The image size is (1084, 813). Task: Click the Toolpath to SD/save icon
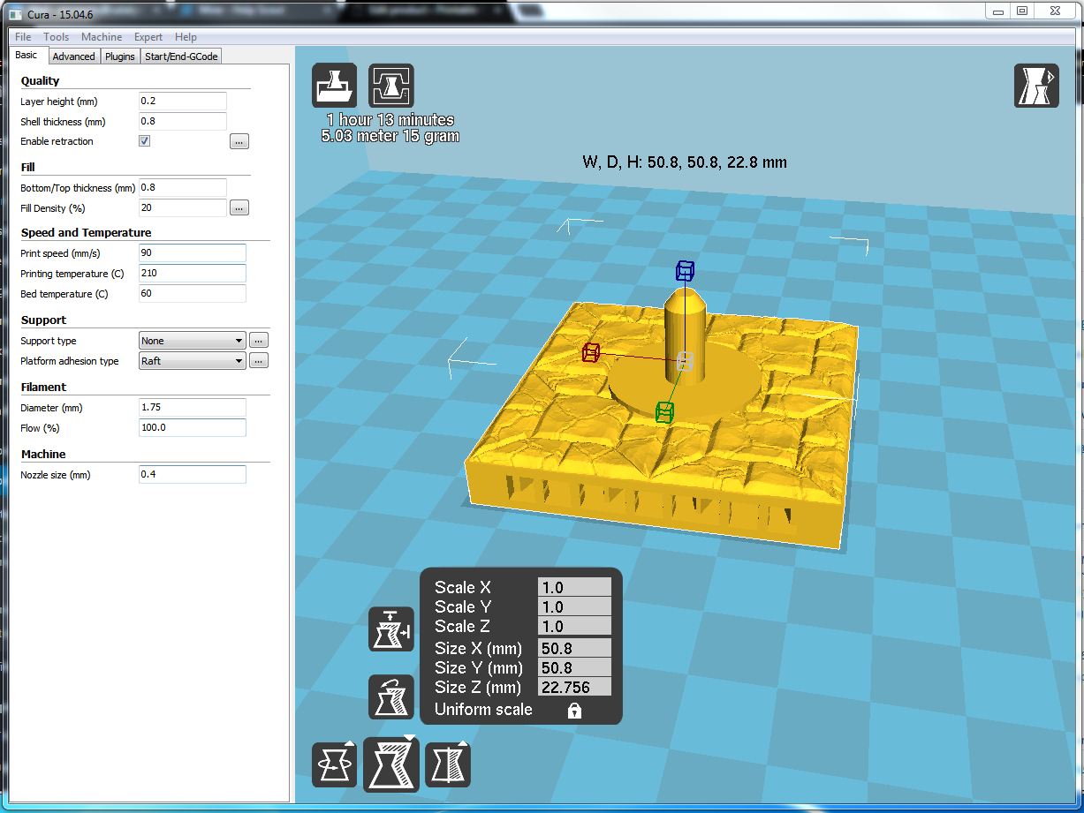[391, 86]
